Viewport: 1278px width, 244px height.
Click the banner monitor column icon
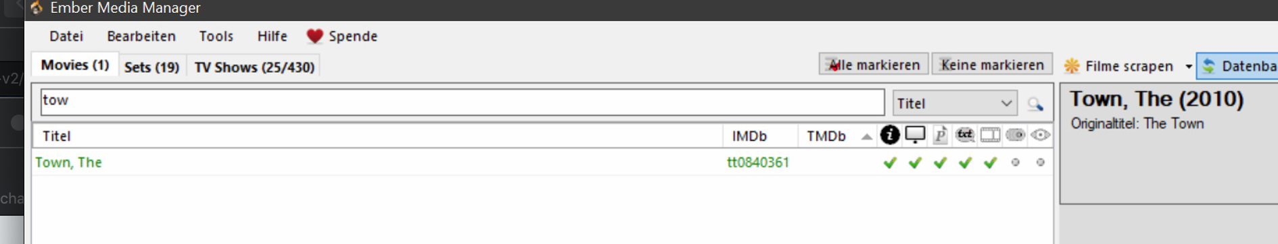point(915,135)
